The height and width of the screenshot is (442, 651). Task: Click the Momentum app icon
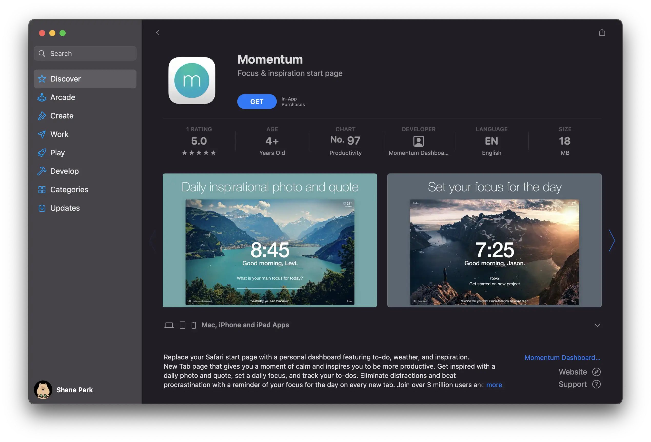192,81
